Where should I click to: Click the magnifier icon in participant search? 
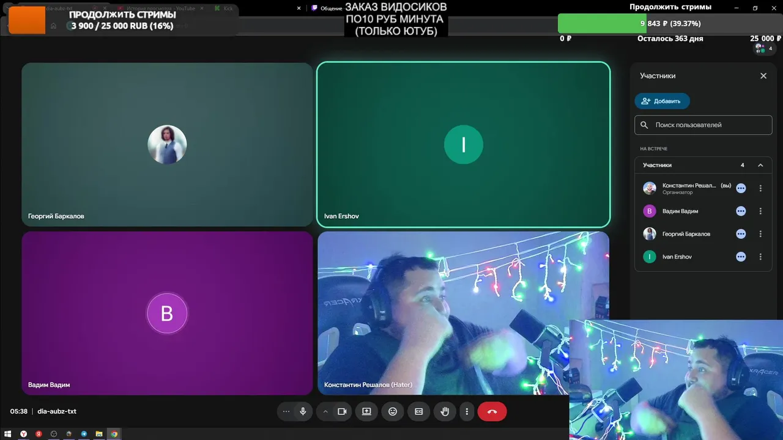click(644, 125)
